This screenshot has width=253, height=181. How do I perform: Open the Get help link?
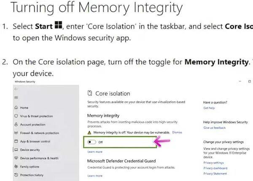coord(209,108)
